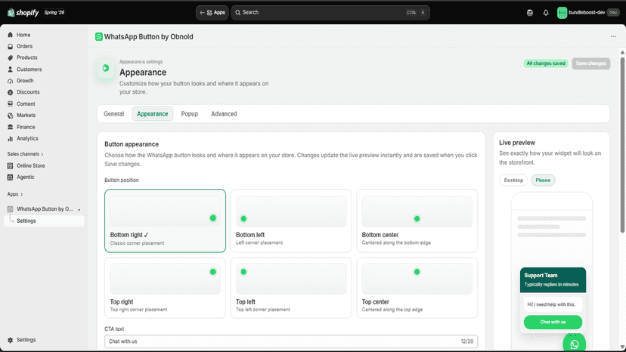Screen dimensions: 626x352
Task: Choose Top left button position
Action: tap(291, 288)
